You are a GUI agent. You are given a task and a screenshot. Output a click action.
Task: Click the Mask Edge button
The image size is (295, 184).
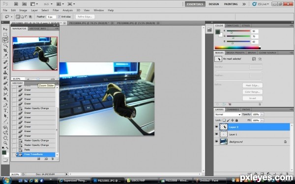pyautogui.click(x=253, y=85)
